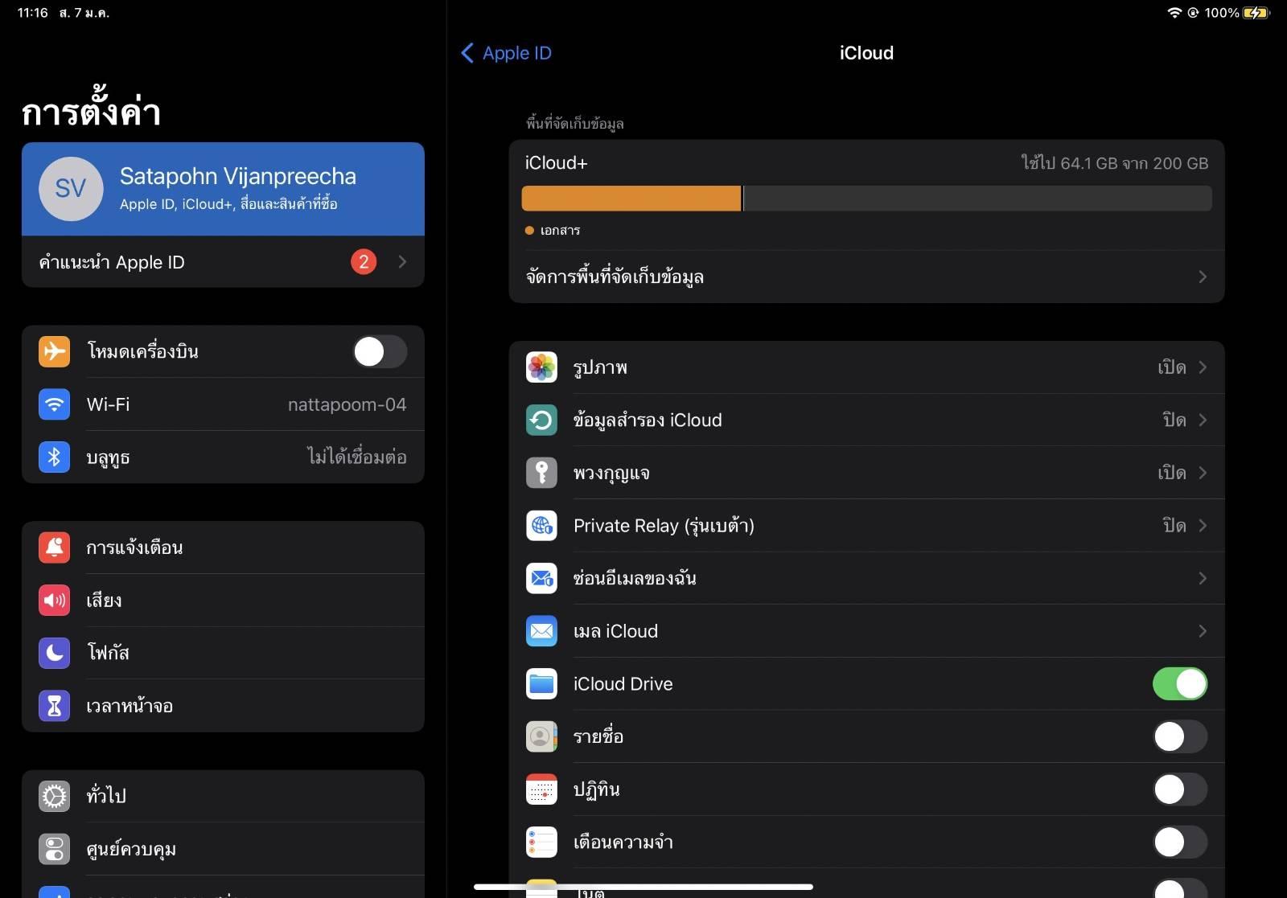Tap เปิด status on รูปภาพ row

(1172, 367)
